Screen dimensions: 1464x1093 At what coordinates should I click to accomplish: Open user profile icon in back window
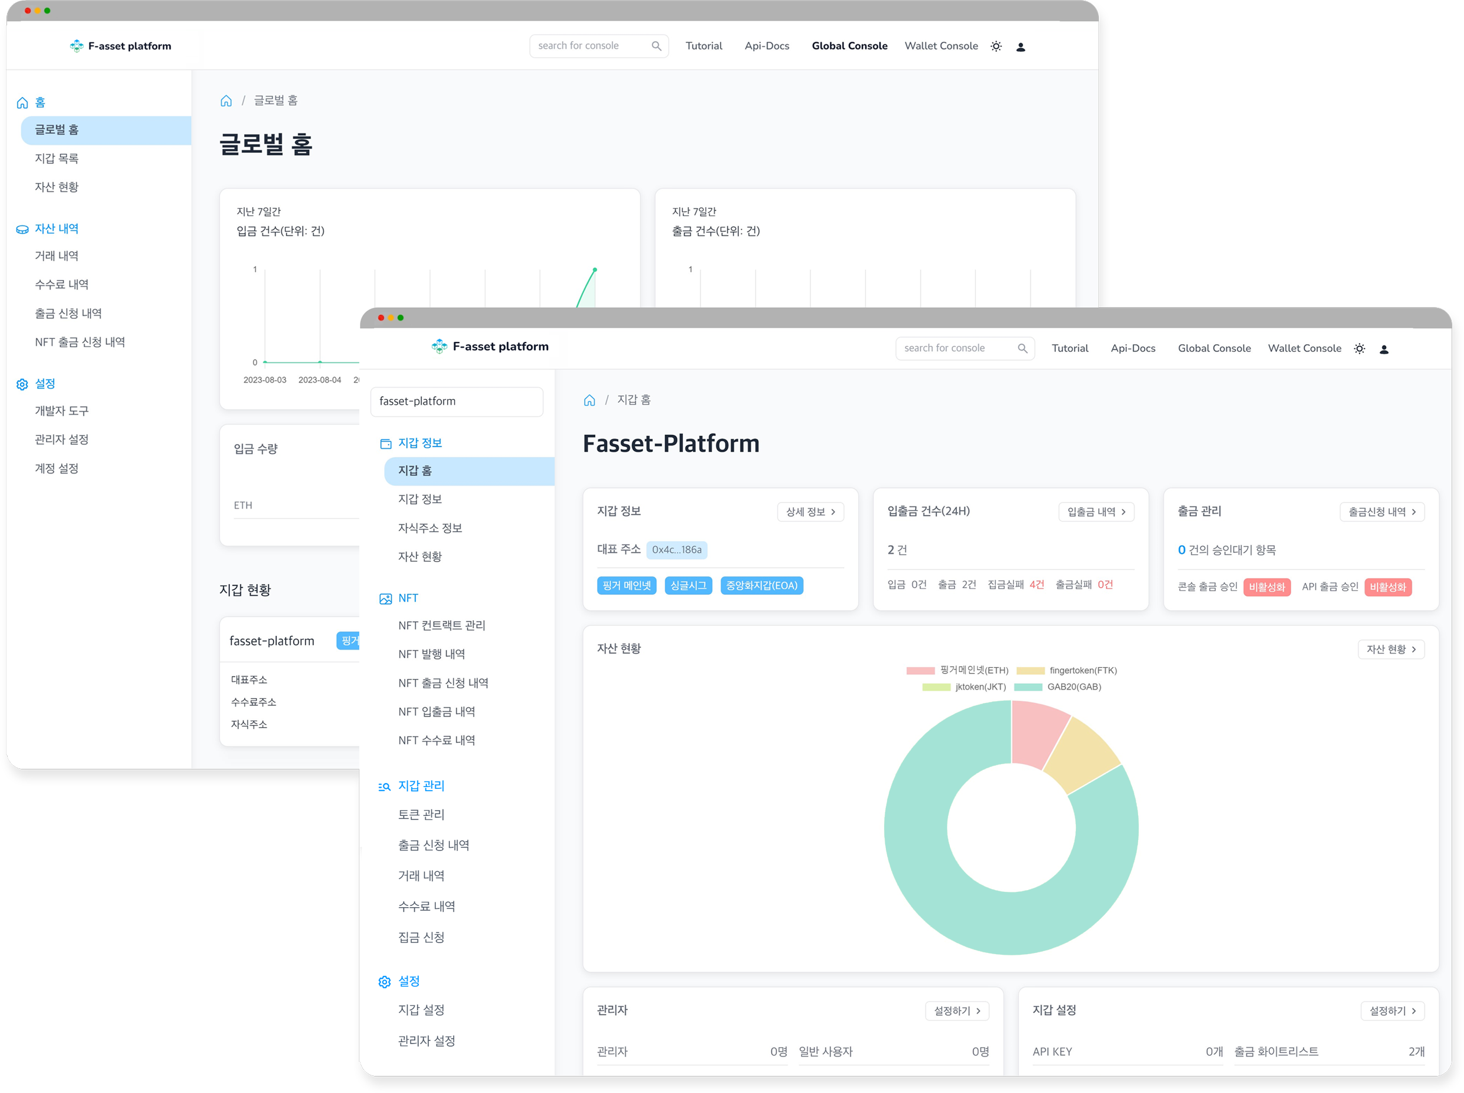click(x=1021, y=46)
